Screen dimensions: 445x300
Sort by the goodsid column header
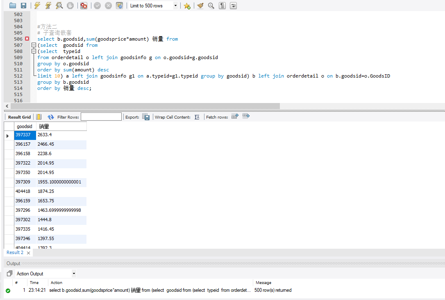[25, 126]
